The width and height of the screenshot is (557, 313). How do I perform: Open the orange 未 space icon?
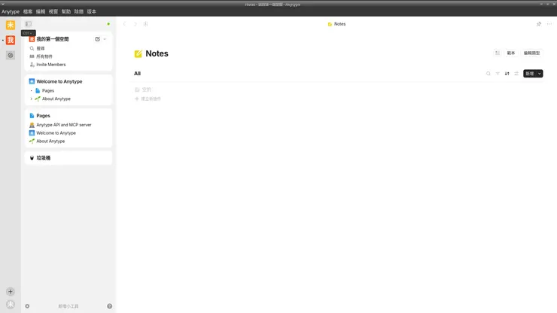(11, 25)
